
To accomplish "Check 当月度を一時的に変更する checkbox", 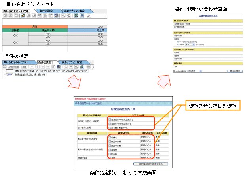I will click(x=110, y=119).
